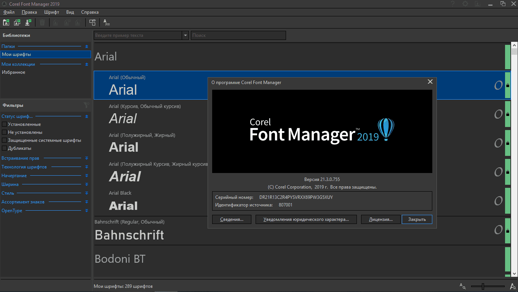Collapse the Мои коллекции section
518x292 pixels.
pos(86,64)
